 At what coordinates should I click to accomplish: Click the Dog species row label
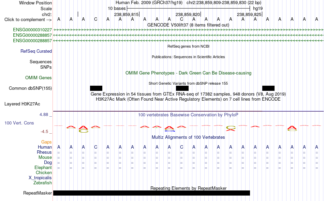click(x=48, y=163)
